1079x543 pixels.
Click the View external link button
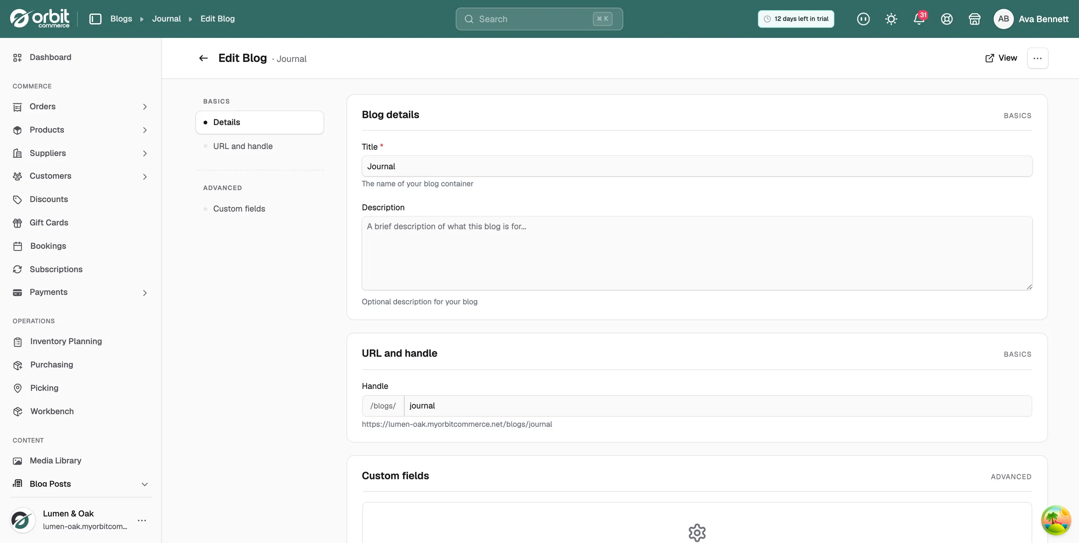pyautogui.click(x=1001, y=58)
